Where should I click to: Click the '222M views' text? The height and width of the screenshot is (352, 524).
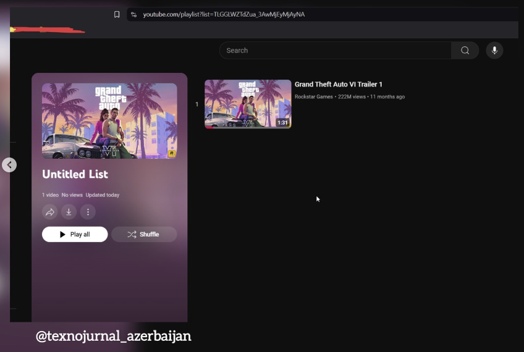coord(352,97)
